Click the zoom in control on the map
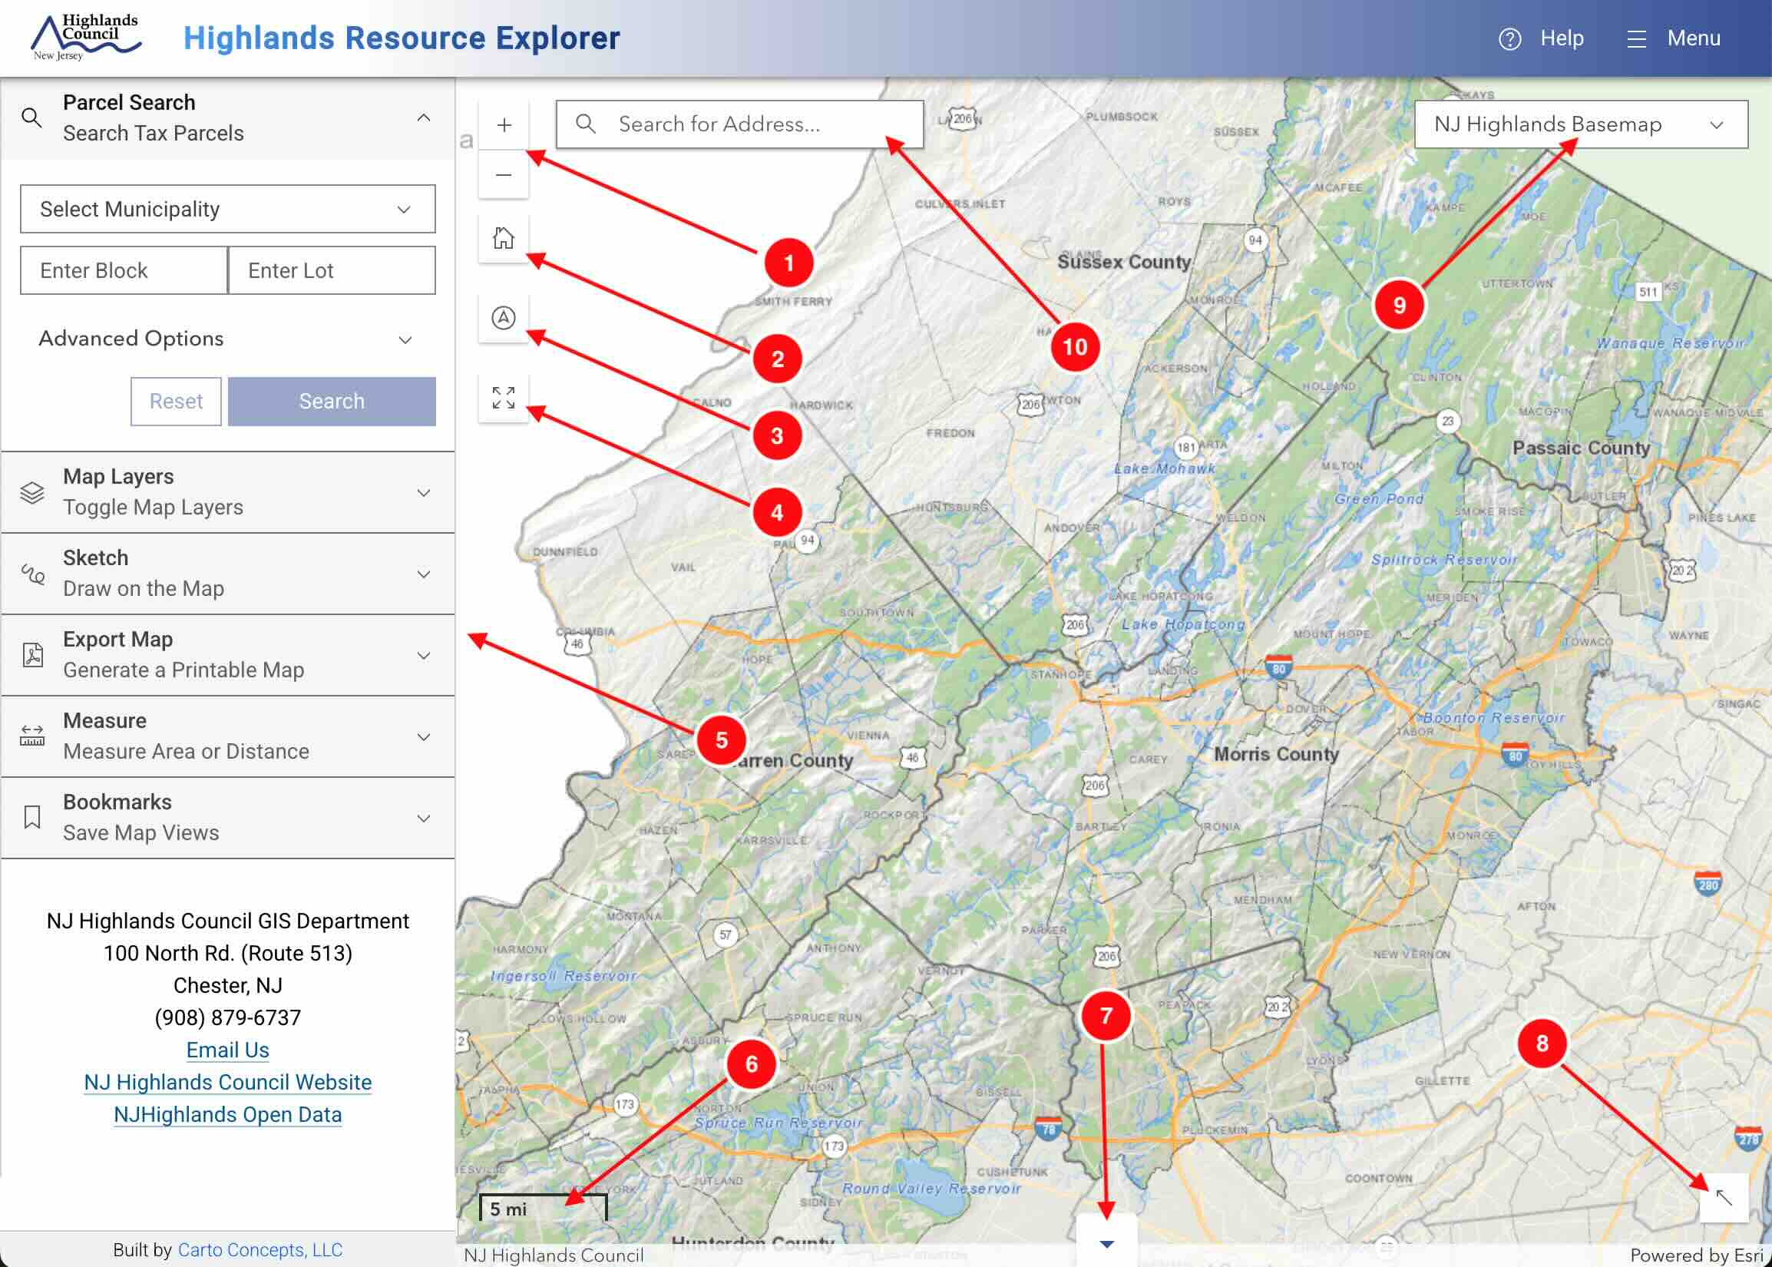Image resolution: width=1772 pixels, height=1267 pixels. [x=504, y=125]
